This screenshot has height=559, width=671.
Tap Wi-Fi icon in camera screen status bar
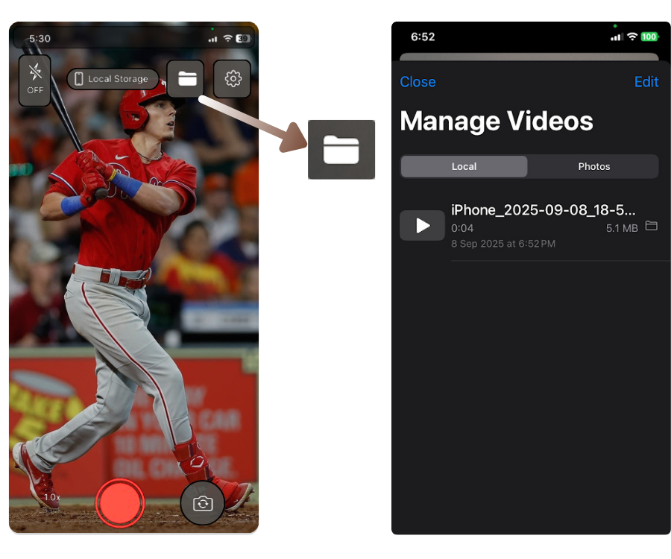(227, 38)
